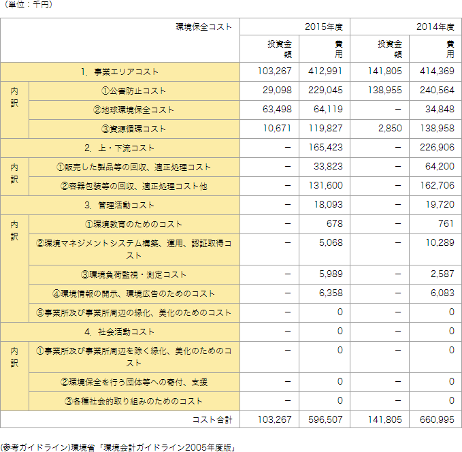Select the ②地球環境保全コスト label
Screen dimensions: 462x452
pos(134,110)
